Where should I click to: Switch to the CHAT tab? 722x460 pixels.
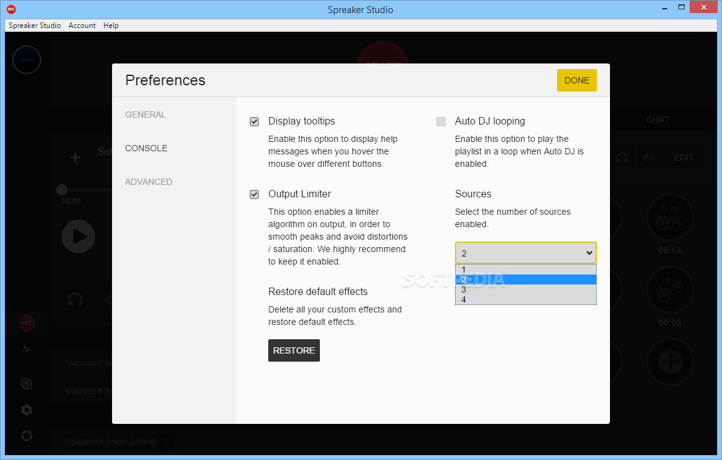pyautogui.click(x=657, y=120)
